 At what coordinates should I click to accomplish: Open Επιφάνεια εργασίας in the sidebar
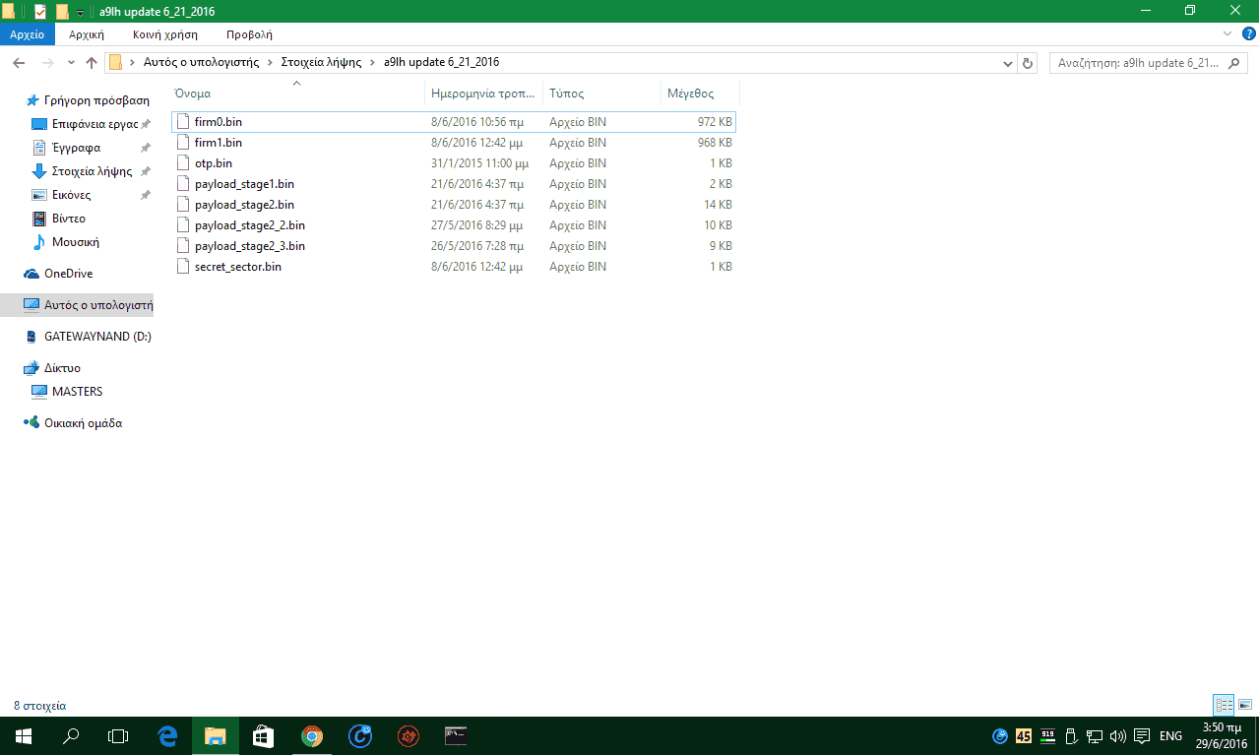(x=87, y=124)
